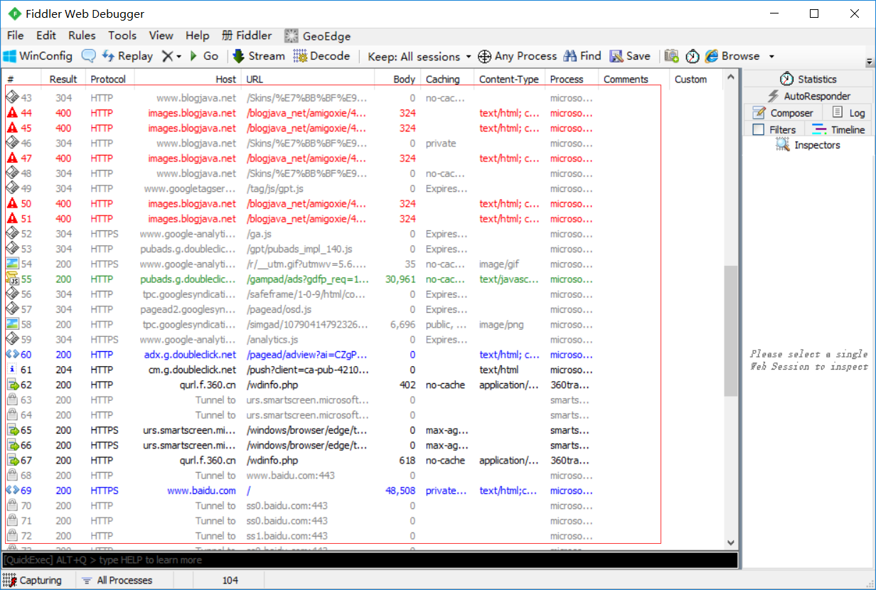This screenshot has height=590, width=876.
Task: Click the timer stopwatch toolbar icon
Action: click(x=692, y=56)
